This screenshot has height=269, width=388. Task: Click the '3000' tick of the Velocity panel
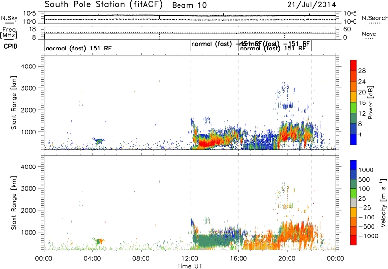click(29, 188)
